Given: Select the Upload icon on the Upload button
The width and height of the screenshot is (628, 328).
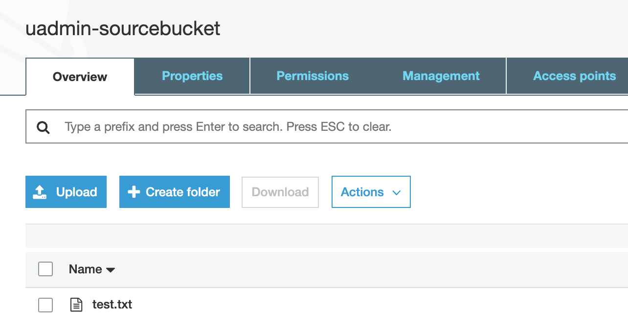Looking at the screenshot, I should 39,192.
